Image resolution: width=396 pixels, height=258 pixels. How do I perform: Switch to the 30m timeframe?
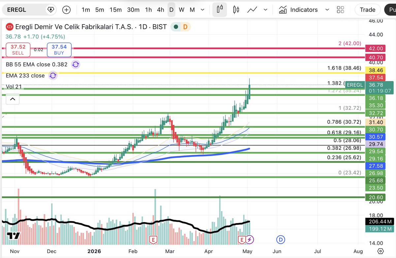133,10
